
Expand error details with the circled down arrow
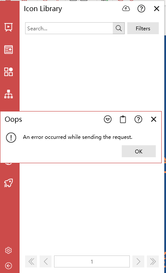click(x=108, y=119)
